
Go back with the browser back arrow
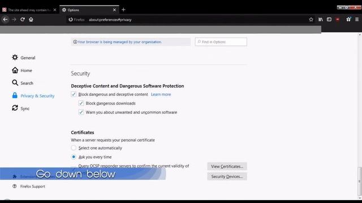click(x=5, y=20)
